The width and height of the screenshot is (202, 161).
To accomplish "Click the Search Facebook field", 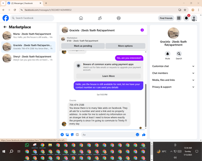I will point(32,18).
